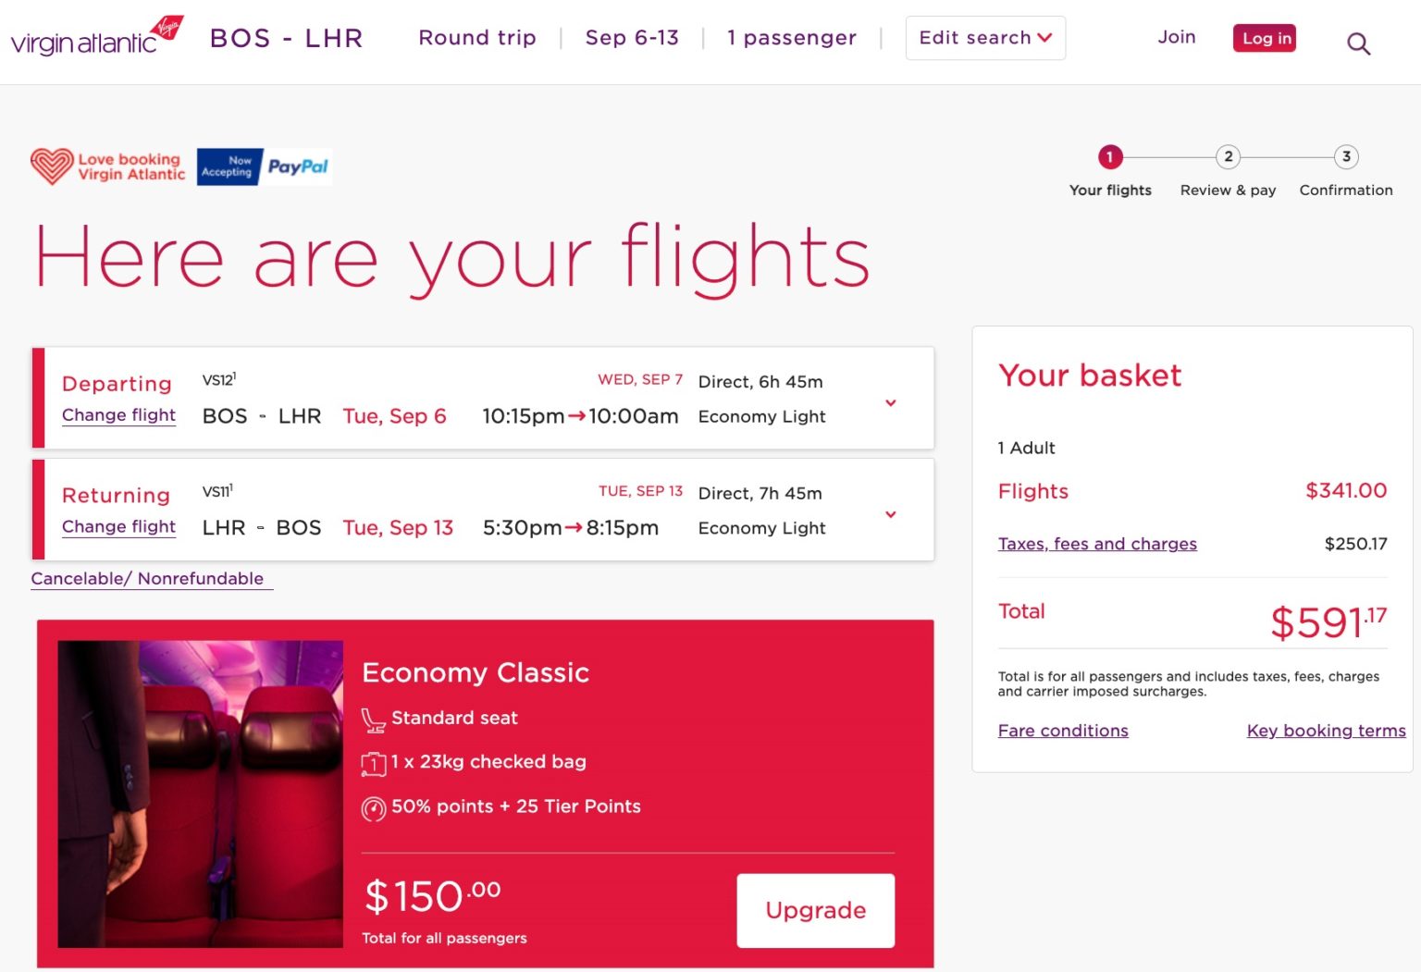Select the standard seat icon
1421x972 pixels.
373,718
